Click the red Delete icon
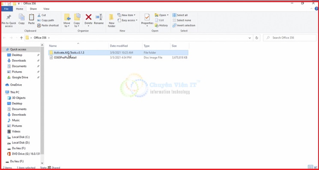The width and height of the screenshot is (319, 170). [x=89, y=17]
